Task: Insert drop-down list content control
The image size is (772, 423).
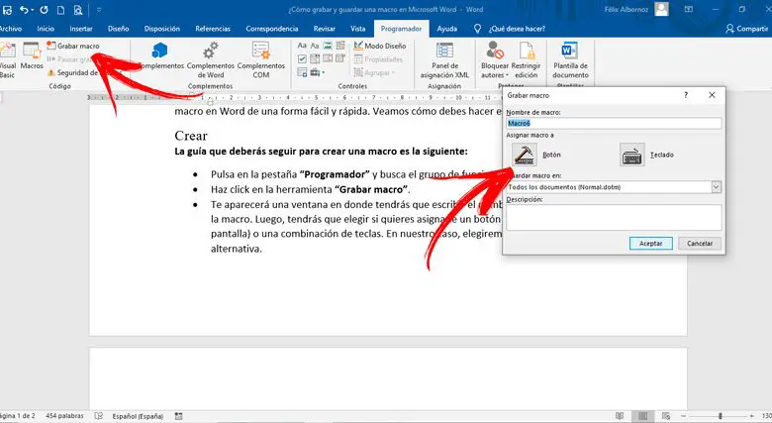Action: [328, 58]
